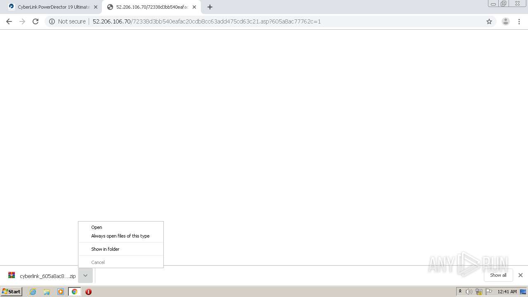Click the red shield taskbar icon
The image size is (528, 297).
pyautogui.click(x=88, y=292)
